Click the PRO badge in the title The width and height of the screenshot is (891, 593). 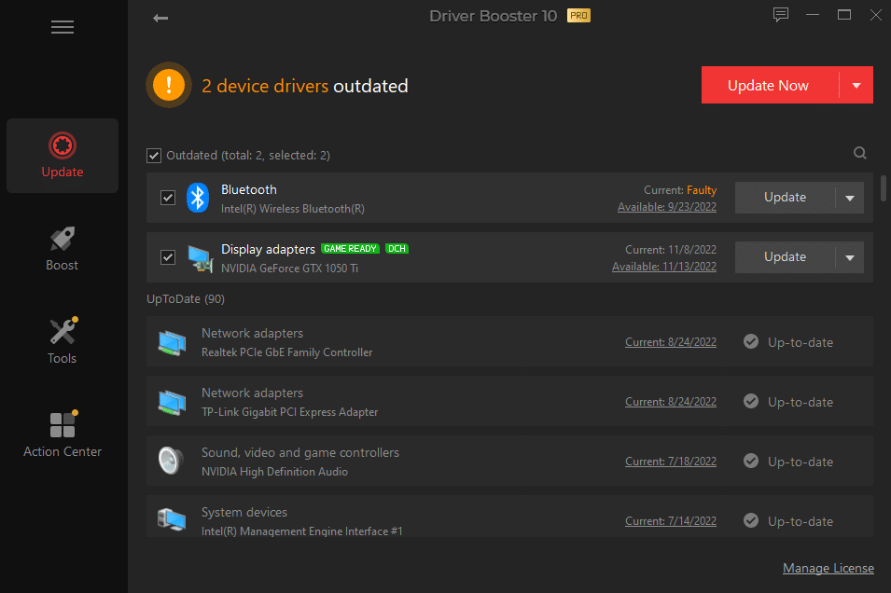578,16
